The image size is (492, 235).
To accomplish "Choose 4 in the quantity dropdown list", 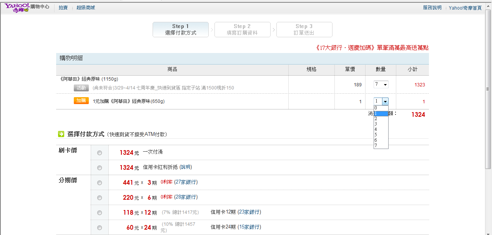I will [381, 129].
